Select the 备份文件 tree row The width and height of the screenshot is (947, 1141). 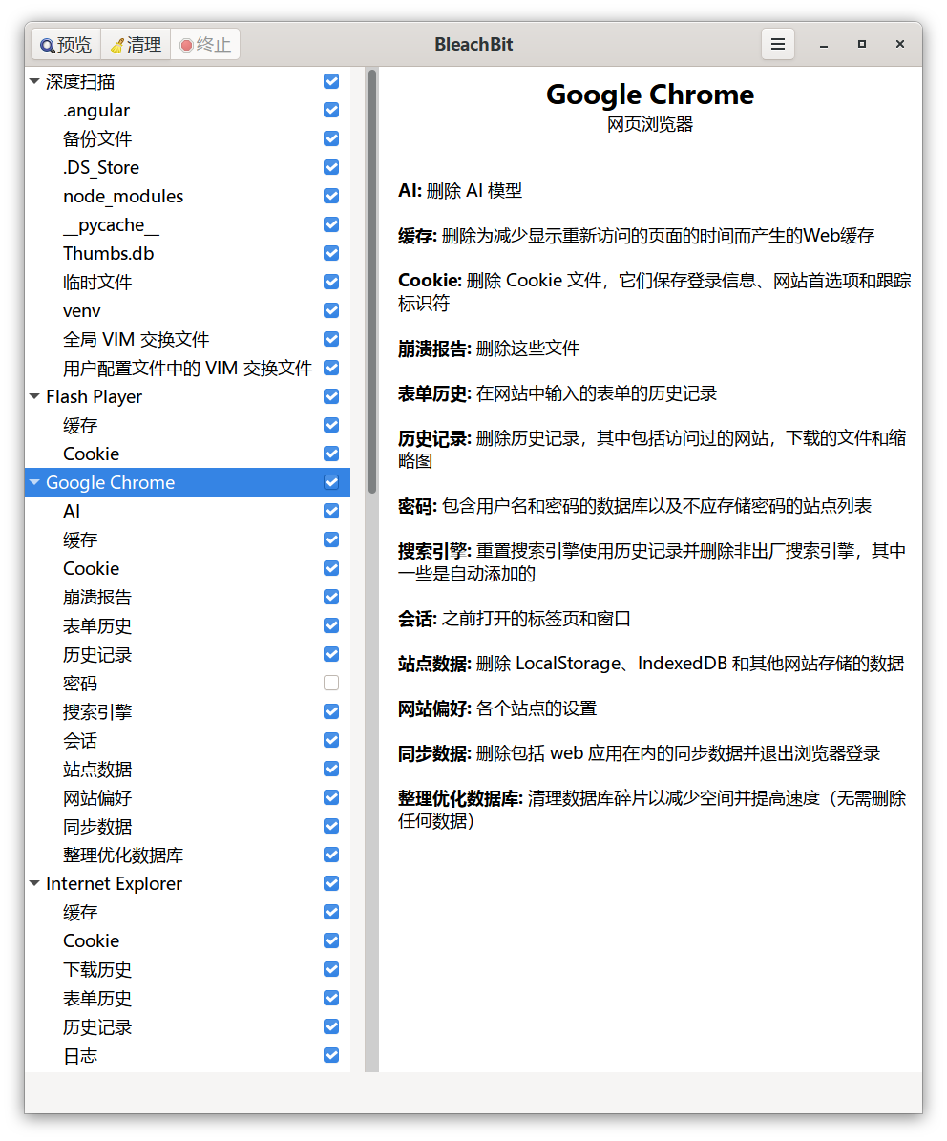(x=188, y=139)
